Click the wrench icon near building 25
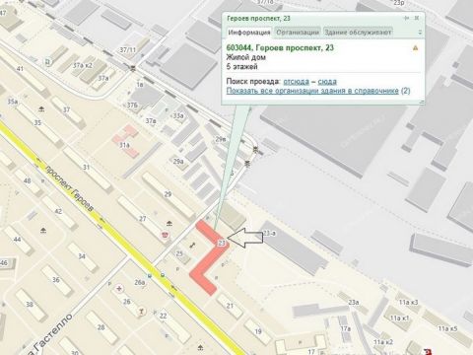 [x=192, y=245]
